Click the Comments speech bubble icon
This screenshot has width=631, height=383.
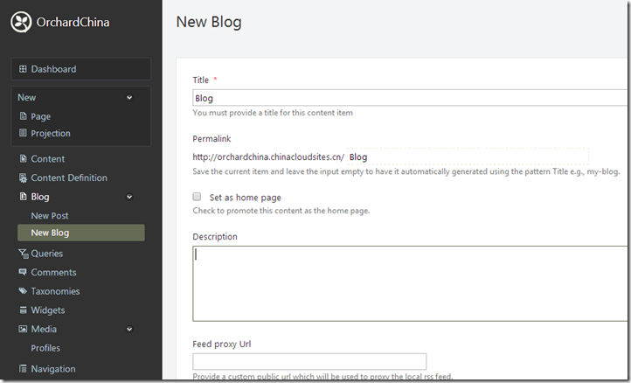click(23, 273)
